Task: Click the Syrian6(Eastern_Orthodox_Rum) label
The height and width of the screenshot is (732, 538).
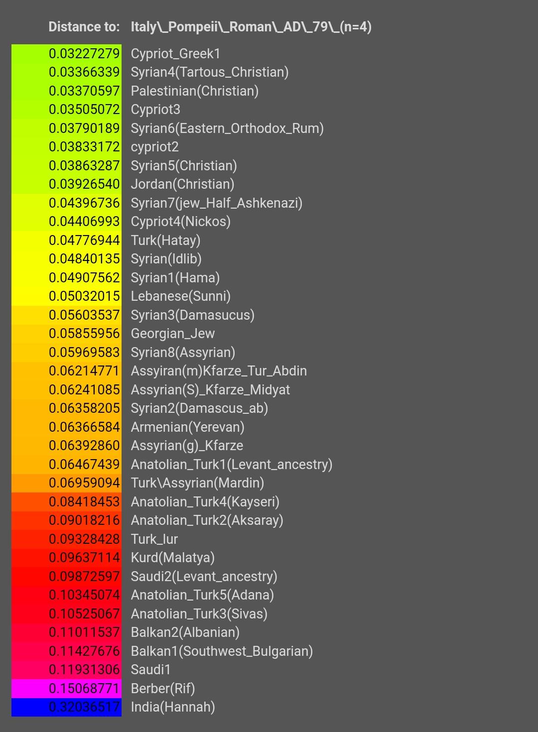Action: pos(227,128)
